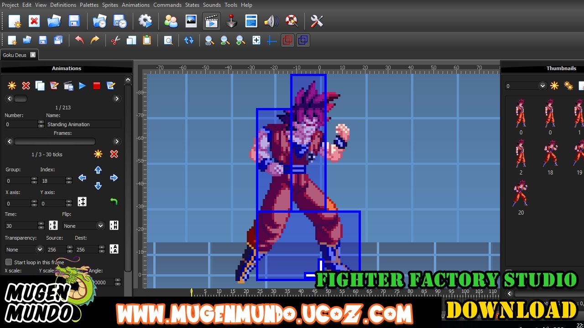Move sprite down with blue down arrow
Image resolution: width=584 pixels, height=328 pixels.
coord(98,185)
